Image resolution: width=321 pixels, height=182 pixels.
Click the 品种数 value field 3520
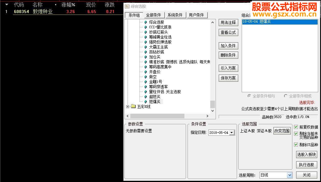pos(279,117)
